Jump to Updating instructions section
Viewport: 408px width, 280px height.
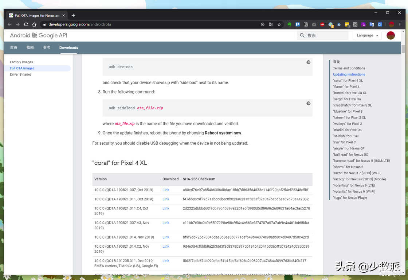point(349,75)
